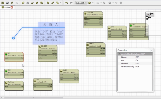Click the in row of Not block
This screenshot has width=161, height=99.
pos(43,87)
